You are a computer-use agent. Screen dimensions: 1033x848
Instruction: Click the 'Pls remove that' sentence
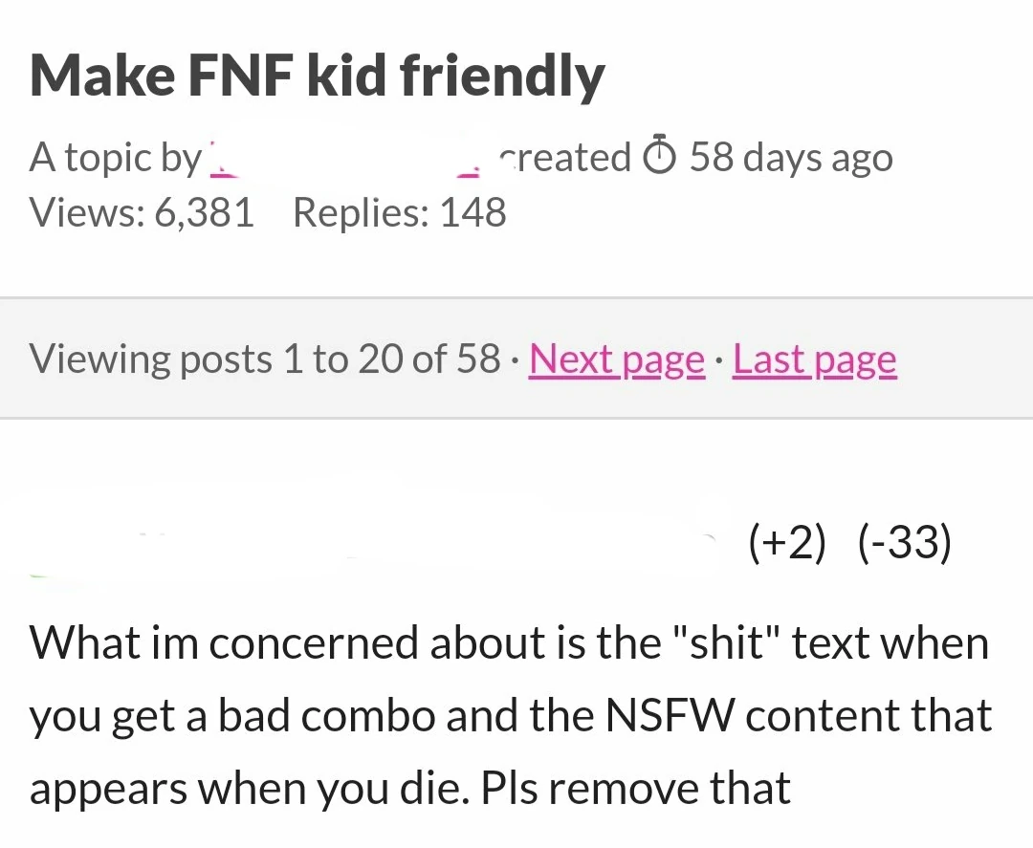(x=636, y=789)
